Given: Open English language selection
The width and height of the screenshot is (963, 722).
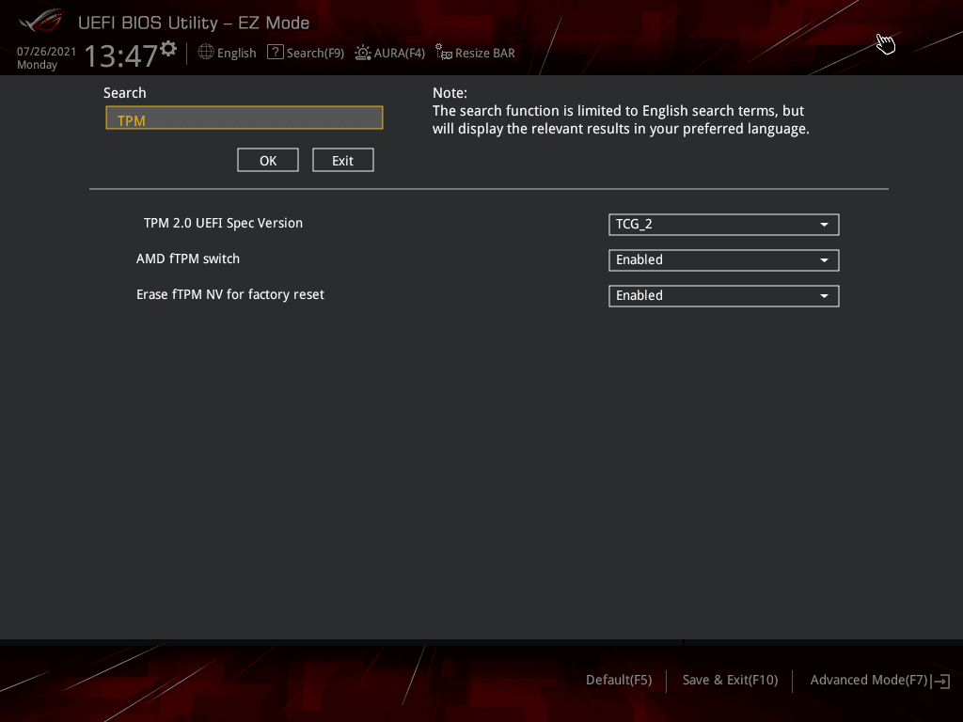Looking at the screenshot, I should point(236,53).
